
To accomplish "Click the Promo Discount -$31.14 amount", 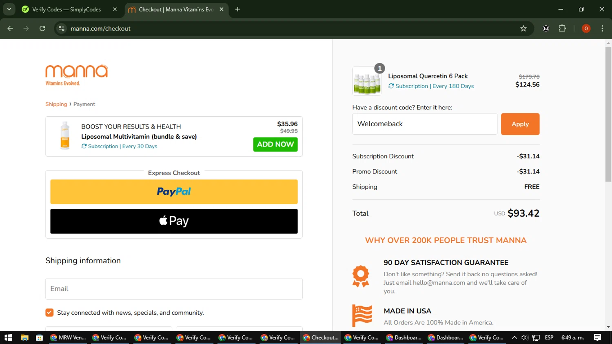I will click(528, 171).
